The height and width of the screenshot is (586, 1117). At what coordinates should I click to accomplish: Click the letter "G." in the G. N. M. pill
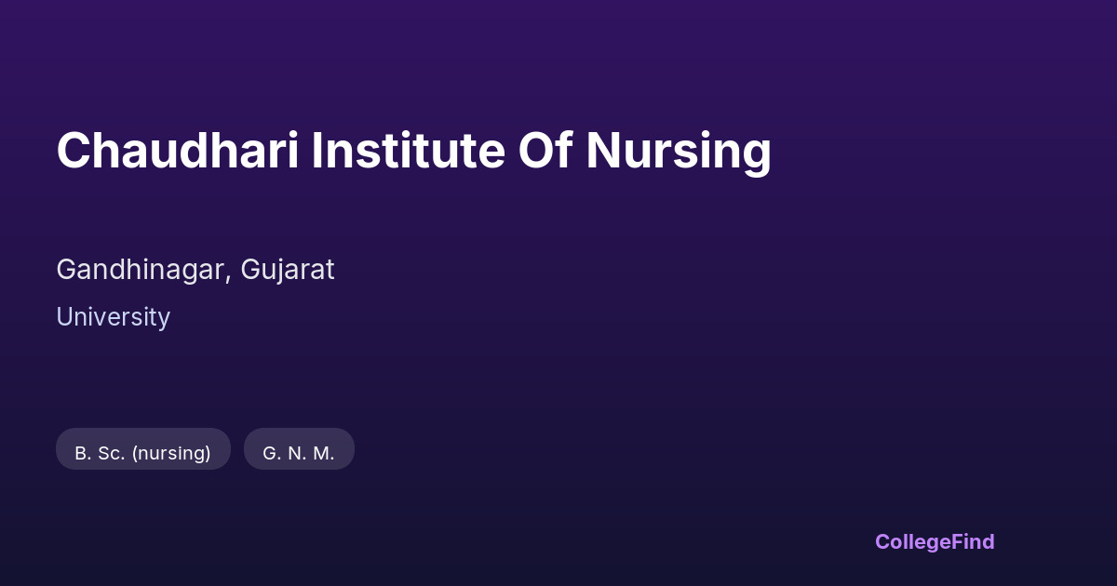[x=271, y=453]
